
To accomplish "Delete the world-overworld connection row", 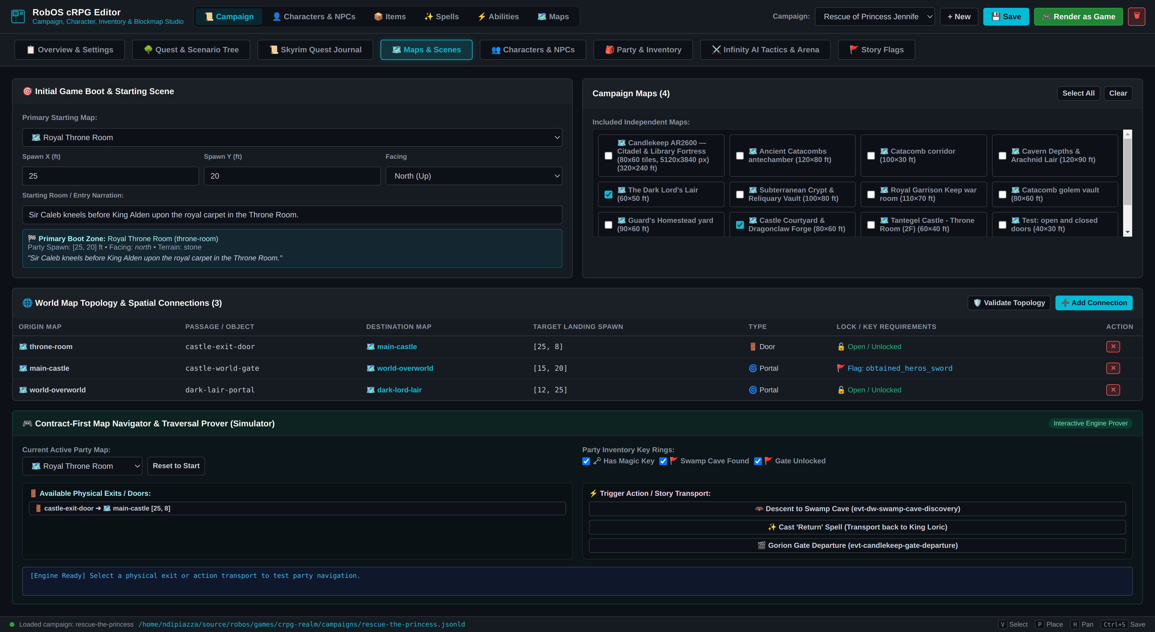I will coord(1112,389).
